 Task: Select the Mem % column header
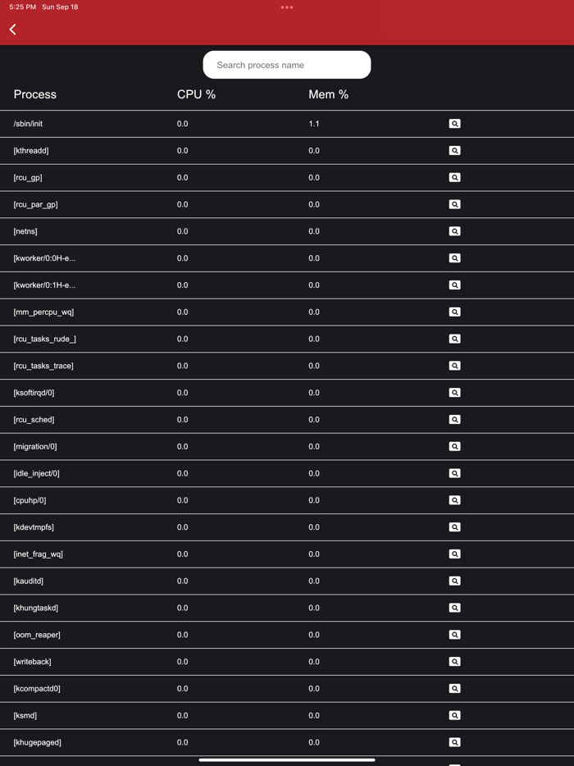tap(328, 94)
